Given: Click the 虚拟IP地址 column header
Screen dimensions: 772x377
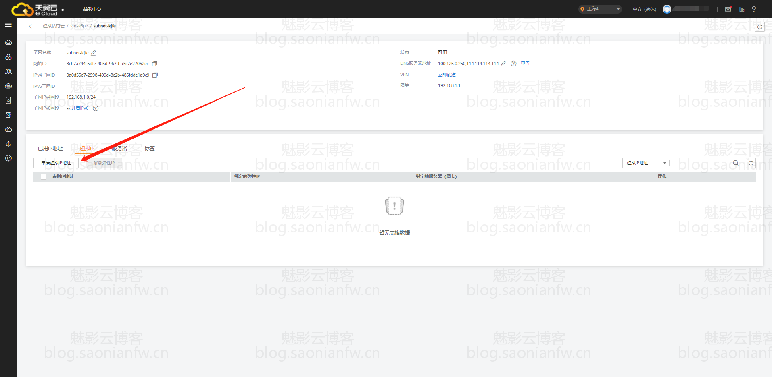Looking at the screenshot, I should point(63,177).
